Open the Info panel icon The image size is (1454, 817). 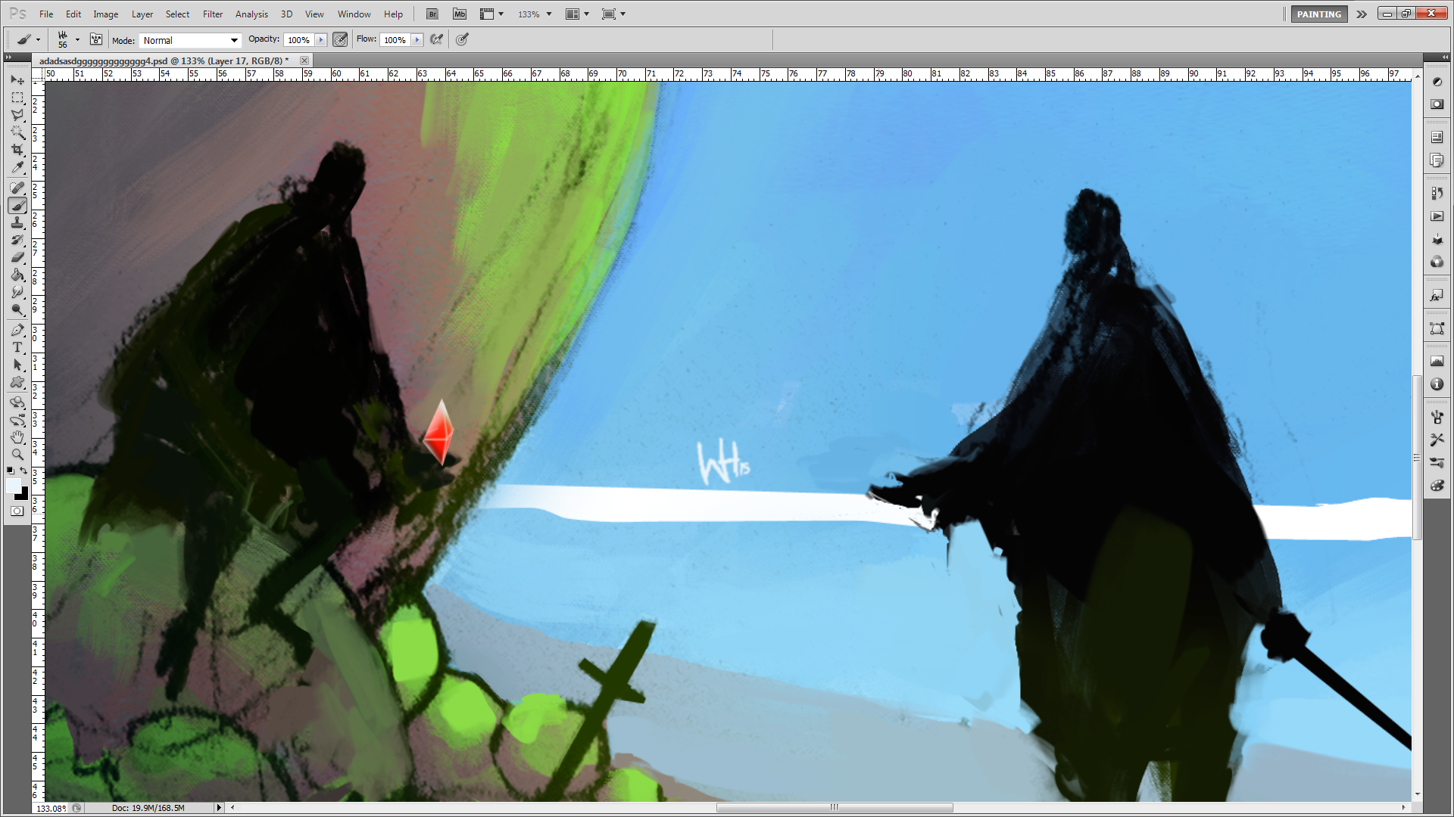(x=1437, y=384)
